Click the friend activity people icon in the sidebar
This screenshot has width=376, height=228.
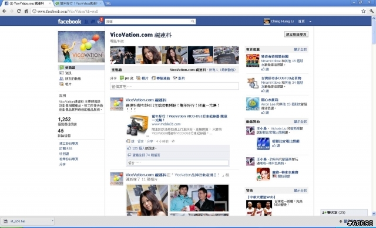[62, 79]
